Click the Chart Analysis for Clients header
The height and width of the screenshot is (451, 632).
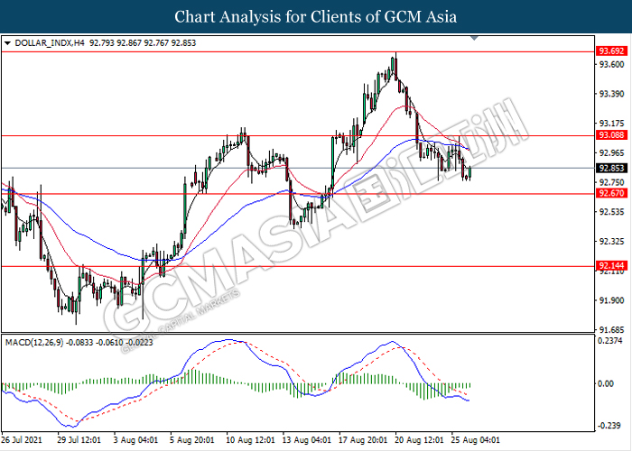[316, 16]
